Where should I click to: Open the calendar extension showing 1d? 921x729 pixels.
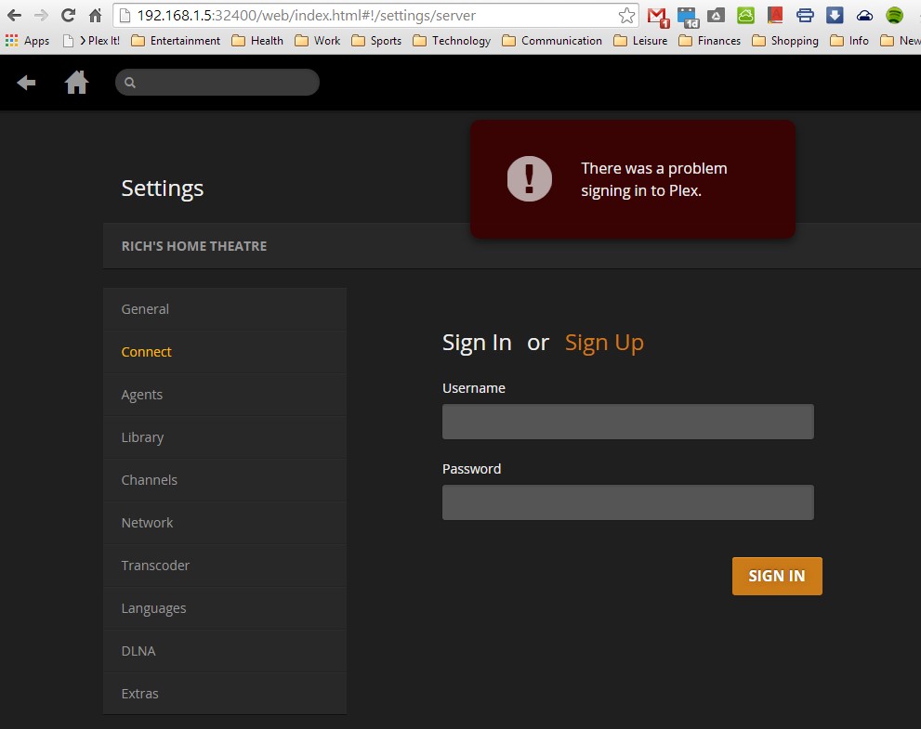pos(688,17)
